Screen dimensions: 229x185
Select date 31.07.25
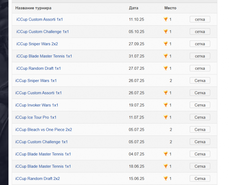(x=136, y=56)
